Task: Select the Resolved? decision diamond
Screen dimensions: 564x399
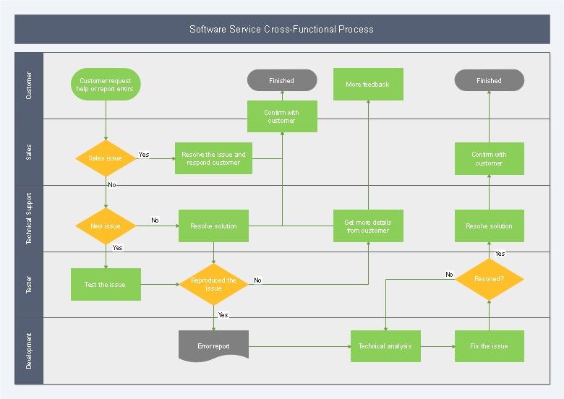Action: pos(489,279)
